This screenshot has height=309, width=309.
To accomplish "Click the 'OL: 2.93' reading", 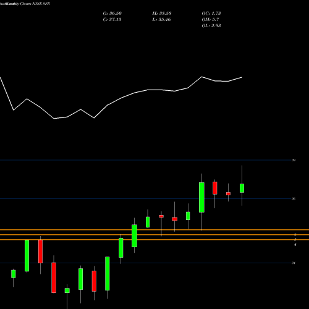I will 211,26.
